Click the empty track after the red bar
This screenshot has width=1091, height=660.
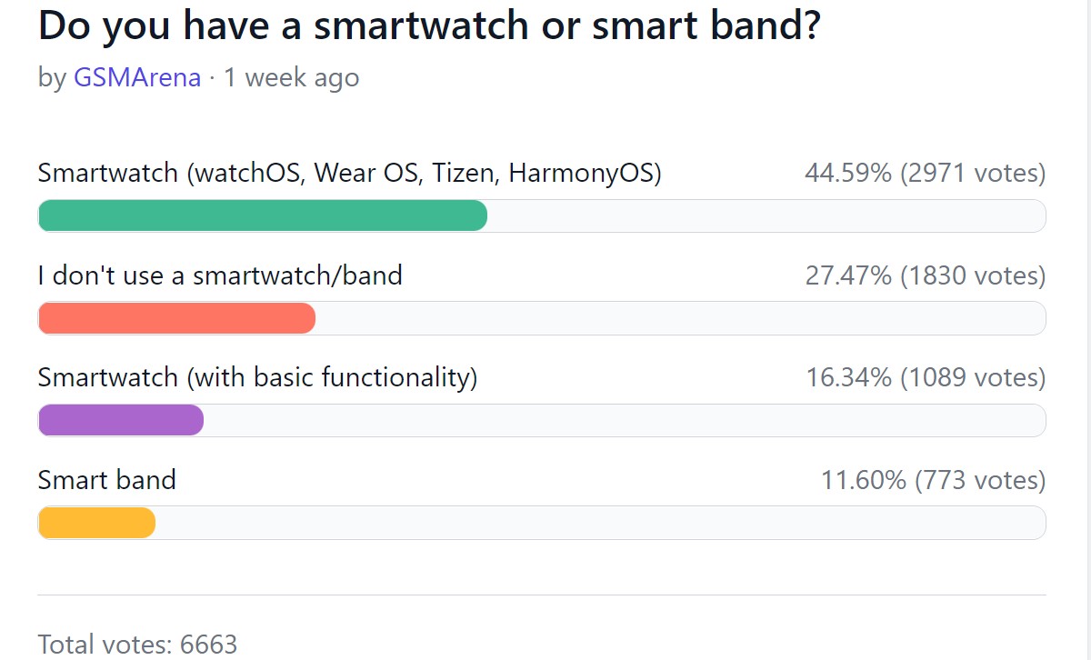680,318
